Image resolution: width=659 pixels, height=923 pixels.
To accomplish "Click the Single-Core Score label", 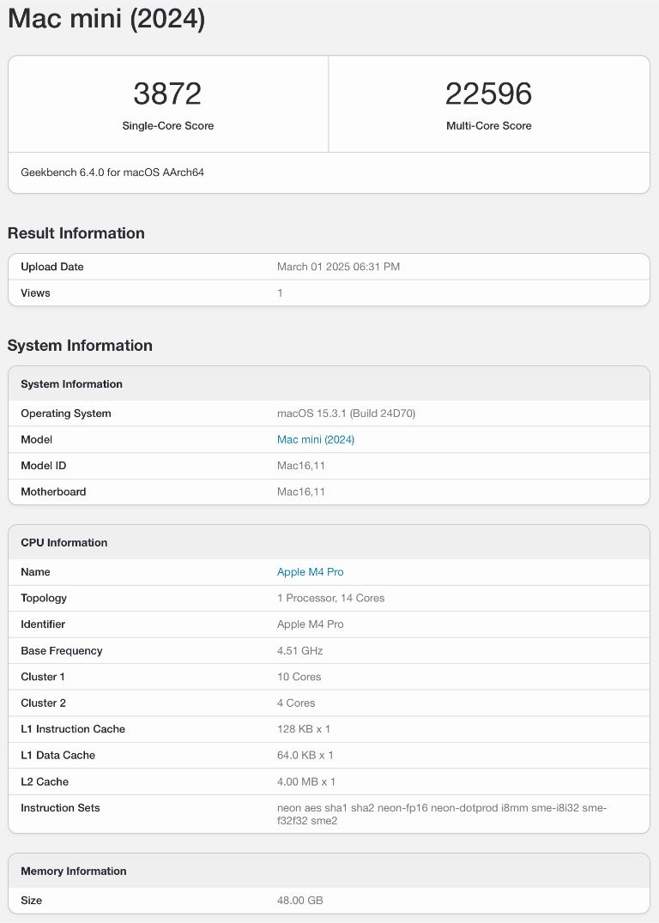I will click(x=168, y=126).
